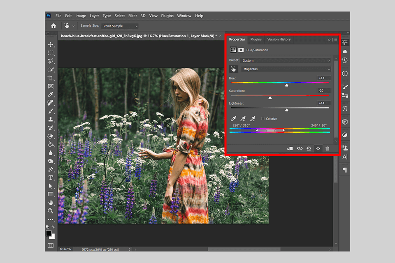Select the Rectangle shape tool

pos(51,194)
